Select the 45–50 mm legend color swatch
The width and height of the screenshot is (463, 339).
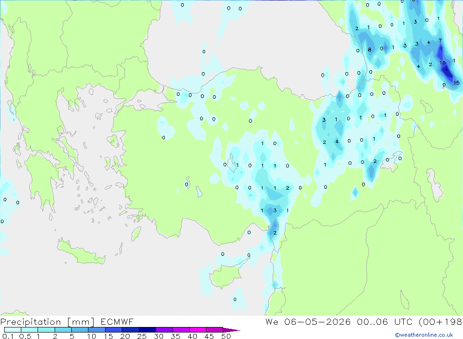point(215,330)
